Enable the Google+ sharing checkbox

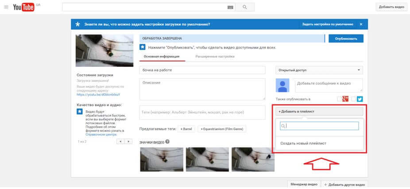click(340, 99)
